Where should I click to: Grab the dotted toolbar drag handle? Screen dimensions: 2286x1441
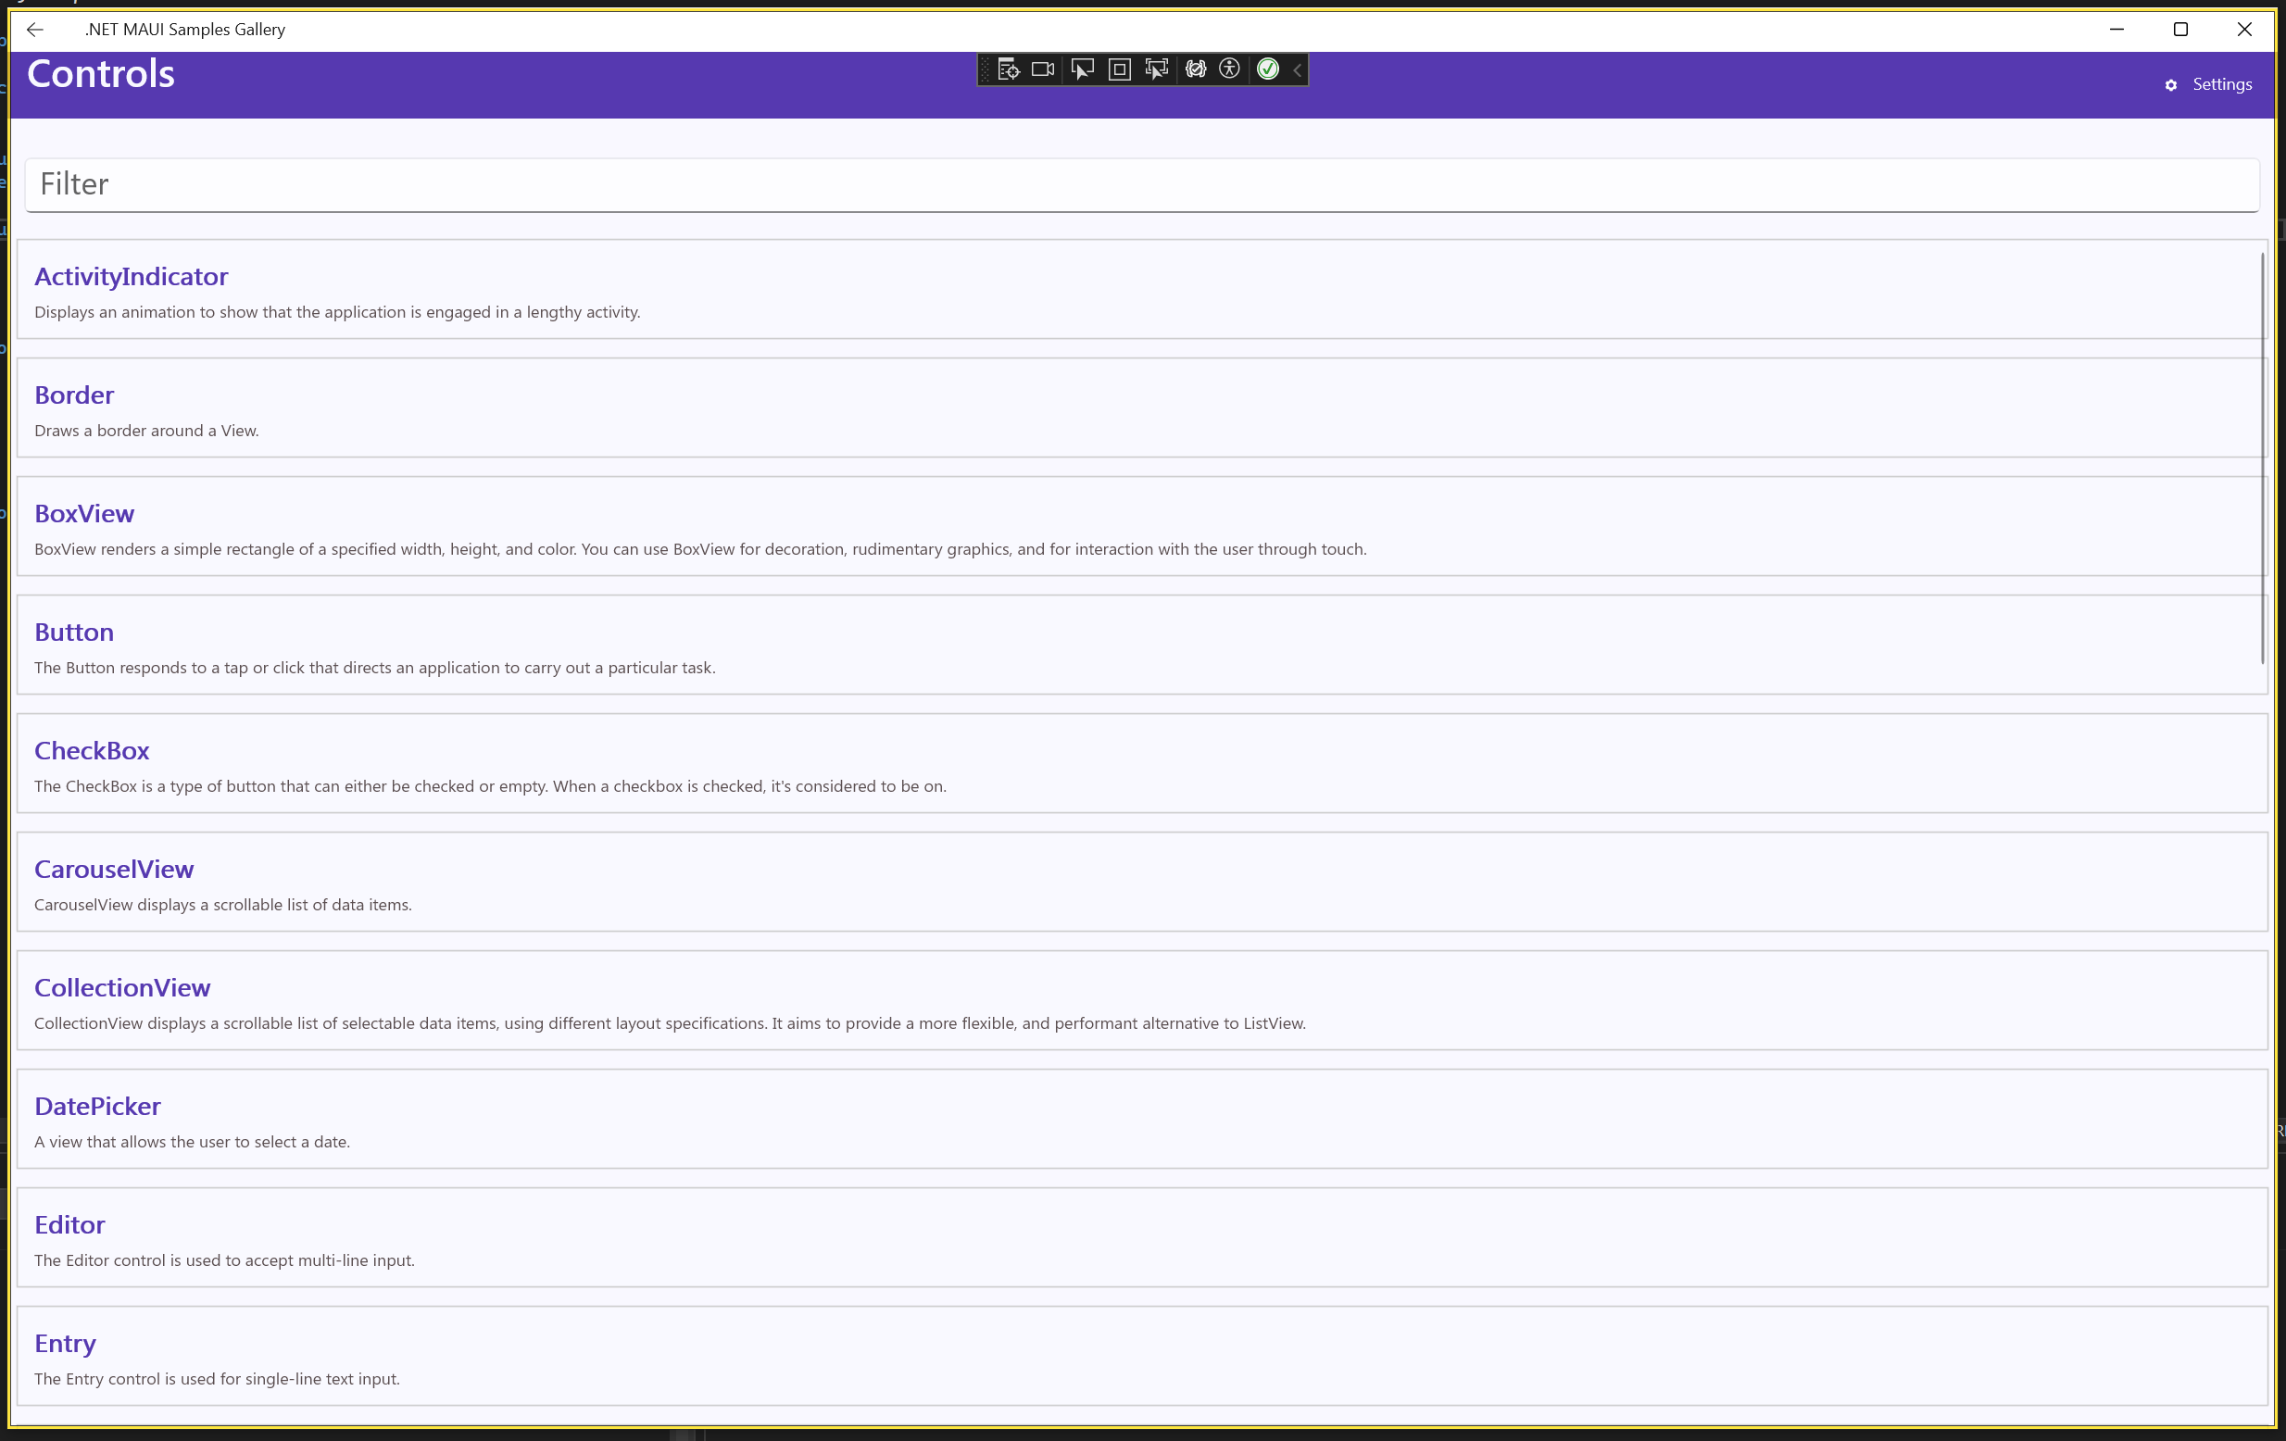tap(986, 69)
